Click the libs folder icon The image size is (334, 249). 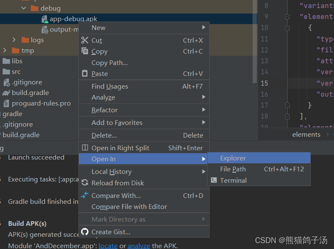coord(6,61)
